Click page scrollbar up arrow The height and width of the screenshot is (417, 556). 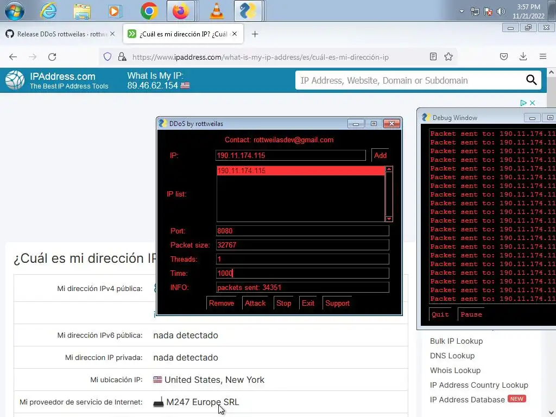click(x=552, y=72)
